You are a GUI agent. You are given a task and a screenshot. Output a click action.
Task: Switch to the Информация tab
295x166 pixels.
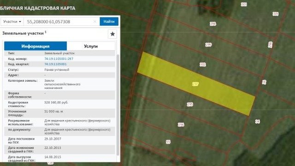point(35,46)
